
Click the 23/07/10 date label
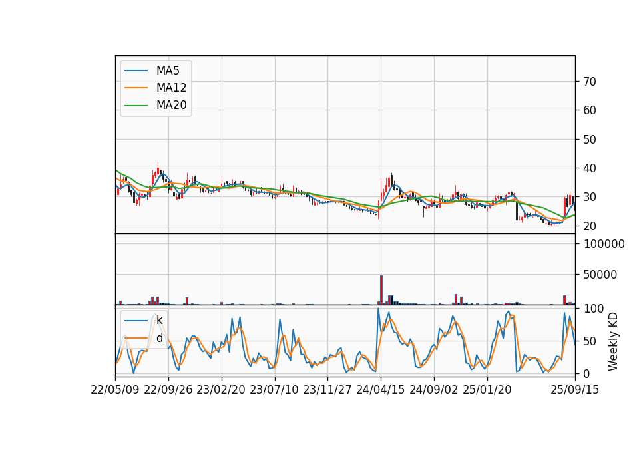tap(274, 390)
